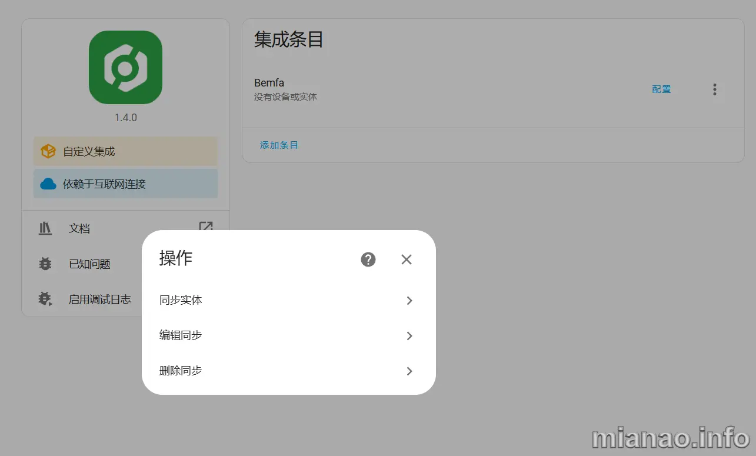The width and height of the screenshot is (756, 456).
Task: Close the 操作 dialog
Action: coord(407,259)
